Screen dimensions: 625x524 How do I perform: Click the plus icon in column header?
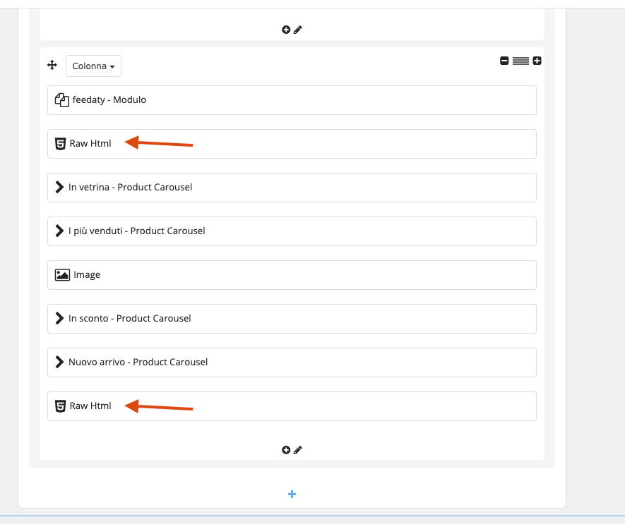point(537,61)
